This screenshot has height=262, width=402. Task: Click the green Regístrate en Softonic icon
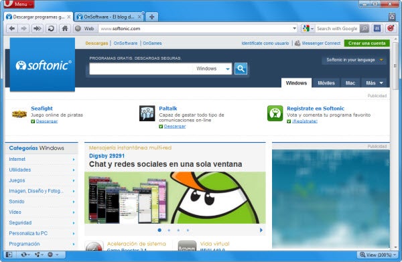[x=275, y=113]
